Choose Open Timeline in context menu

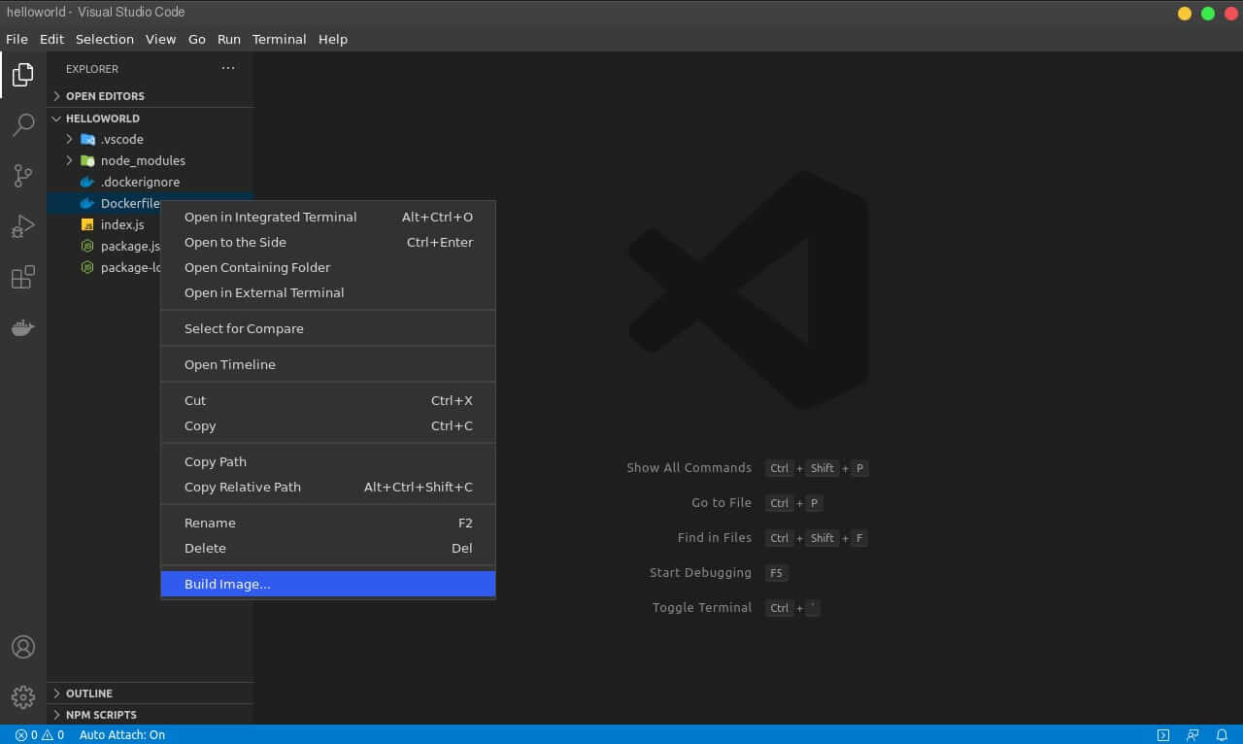[328, 364]
